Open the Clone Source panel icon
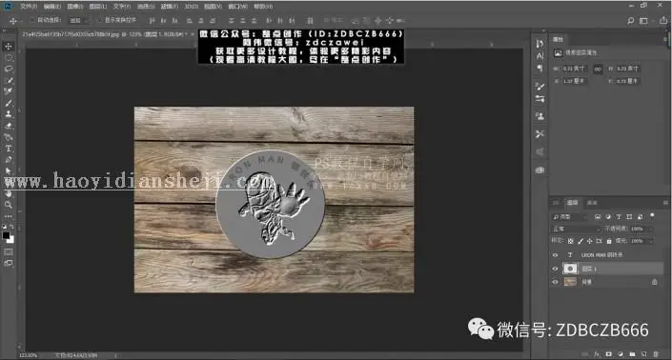 point(540,116)
